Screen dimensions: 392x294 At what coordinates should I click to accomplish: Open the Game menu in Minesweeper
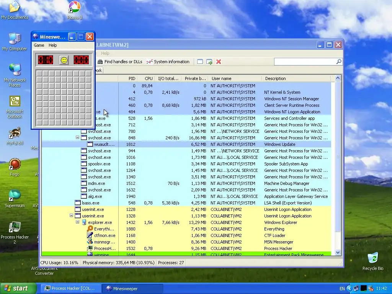coord(39,45)
